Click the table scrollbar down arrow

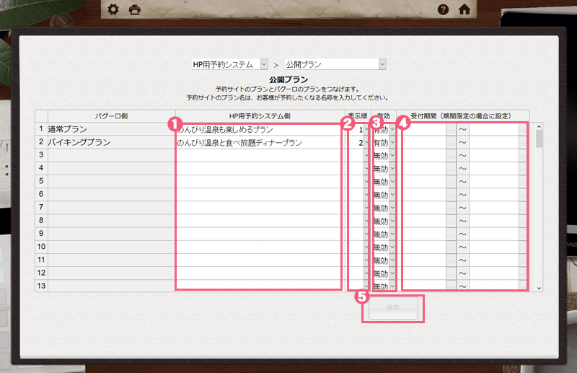(x=539, y=289)
